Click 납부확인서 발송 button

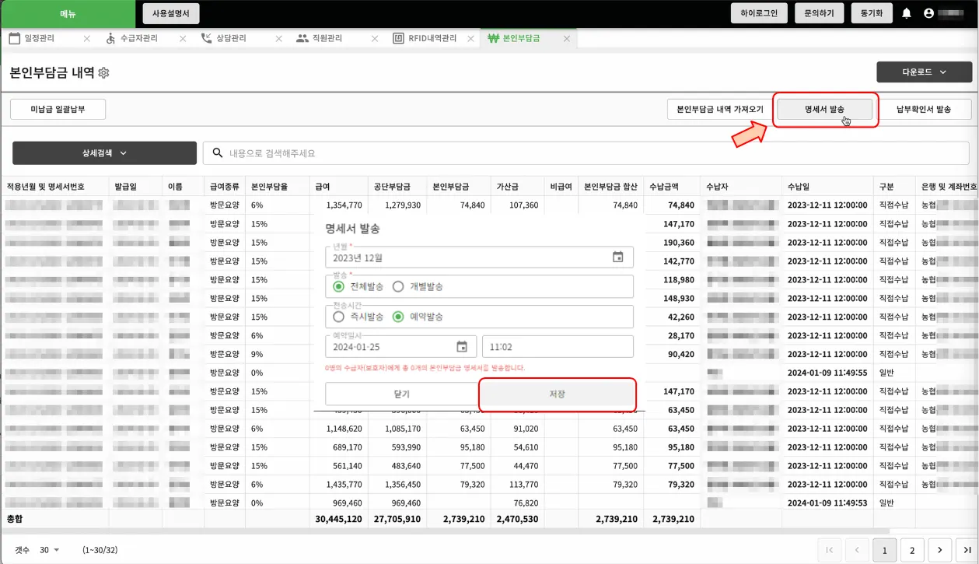coord(923,110)
